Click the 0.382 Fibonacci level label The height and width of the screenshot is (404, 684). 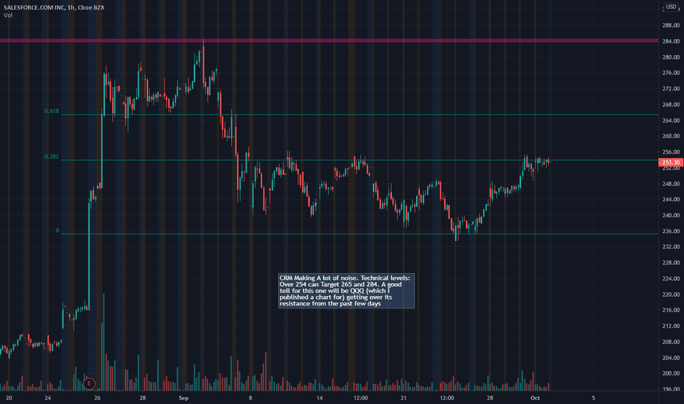click(x=51, y=156)
